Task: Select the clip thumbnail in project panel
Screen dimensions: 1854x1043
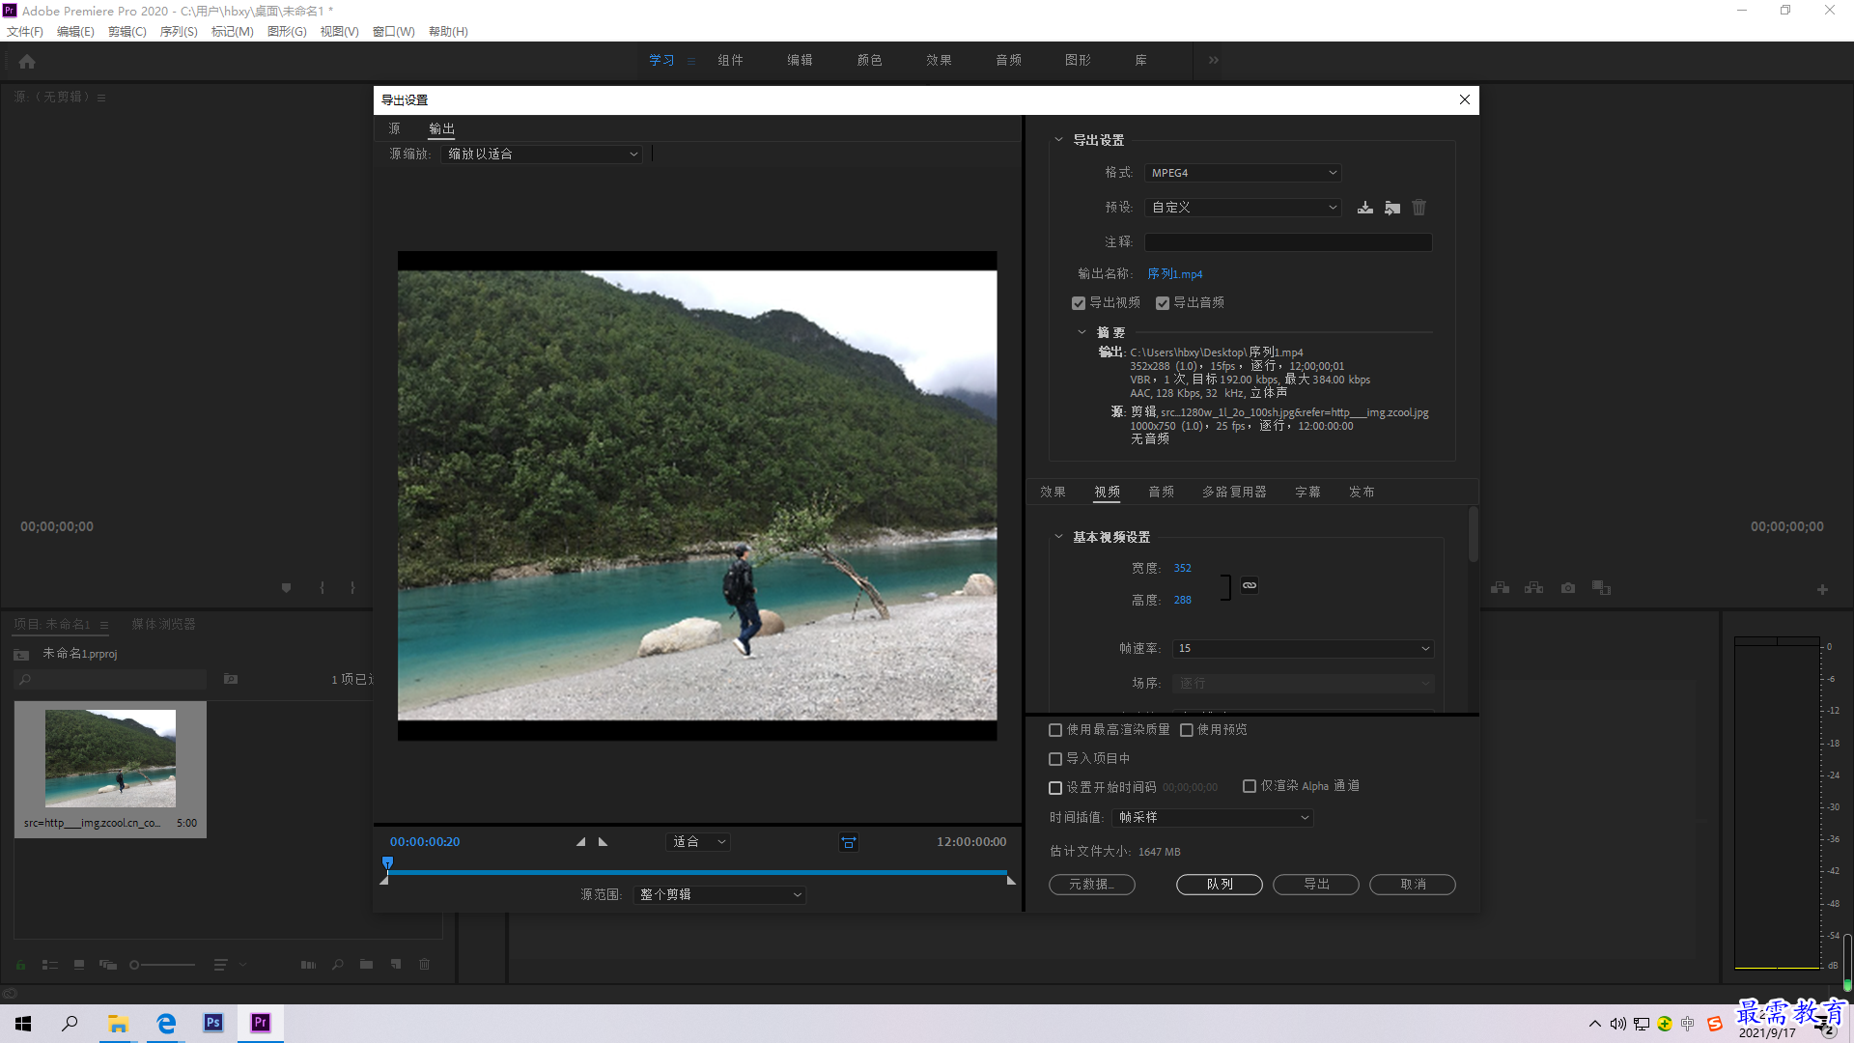Action: click(x=110, y=759)
